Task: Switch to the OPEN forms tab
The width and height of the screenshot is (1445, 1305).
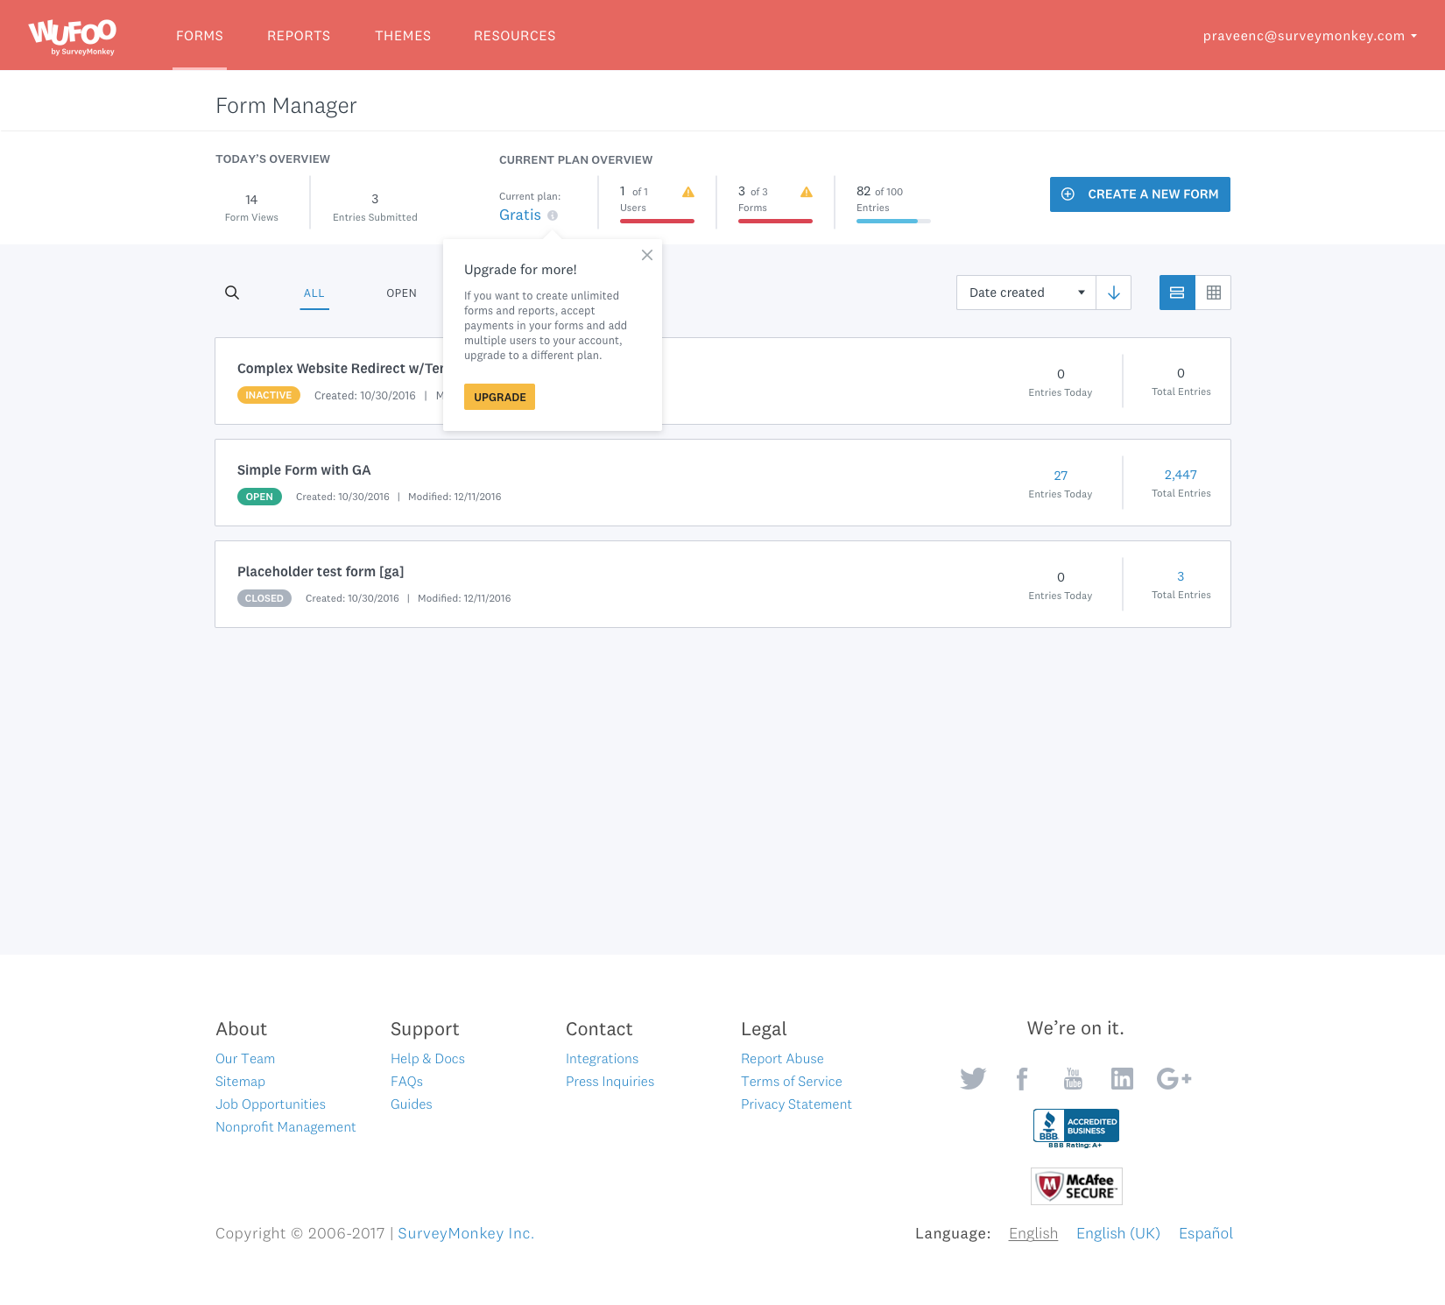Action: pyautogui.click(x=401, y=293)
